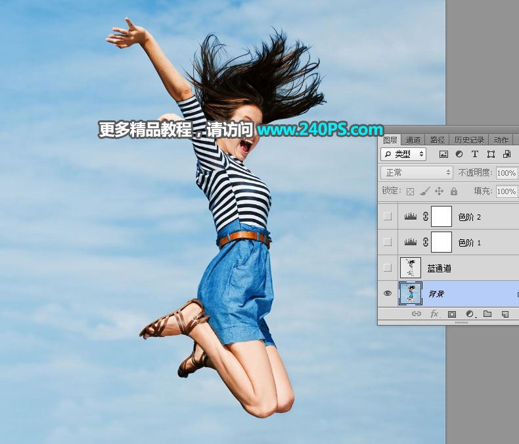The width and height of the screenshot is (519, 444).
Task: Create a new group with the folder icon
Action: [x=487, y=314]
